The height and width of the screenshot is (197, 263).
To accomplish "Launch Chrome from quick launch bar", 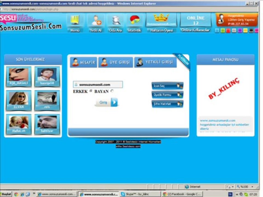I will click(x=16, y=194).
